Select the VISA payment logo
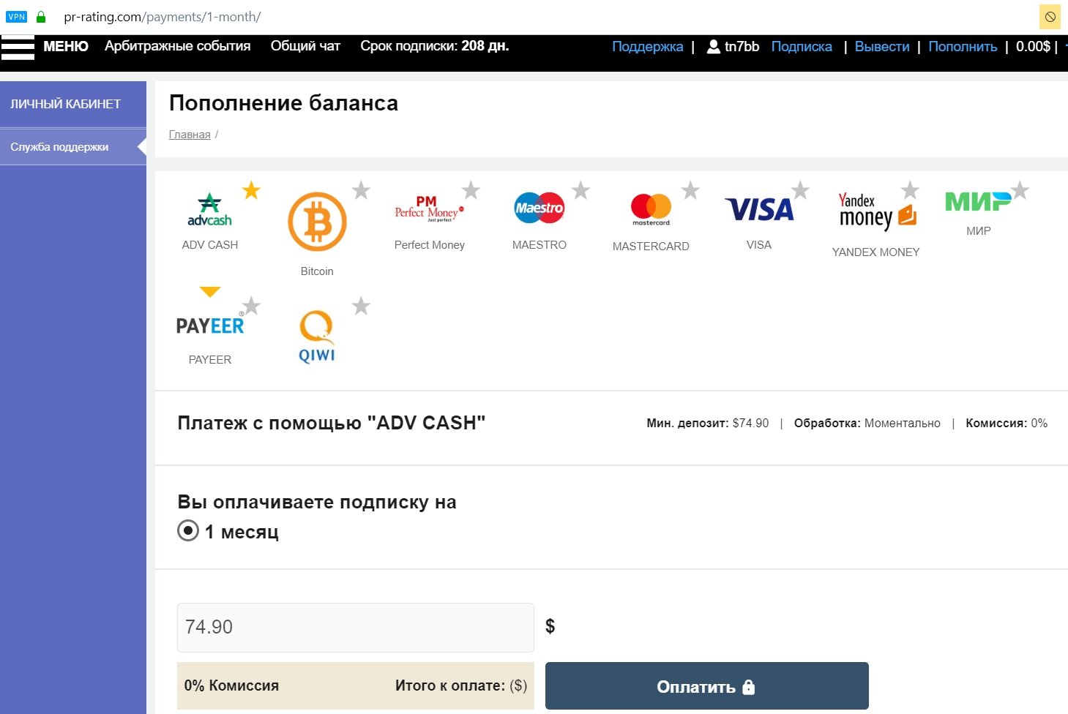The image size is (1068, 714). tap(759, 209)
